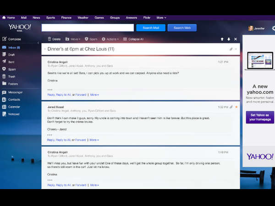Open More dropdown under Jared Kozel's message

click(94, 140)
